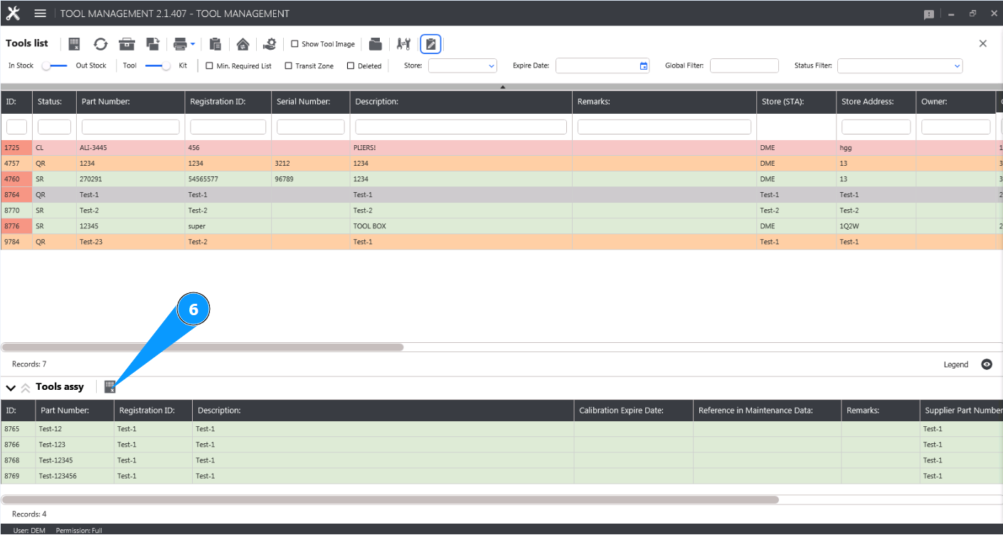
Task: Select the row with part number ALI-3445
Action: coord(501,148)
